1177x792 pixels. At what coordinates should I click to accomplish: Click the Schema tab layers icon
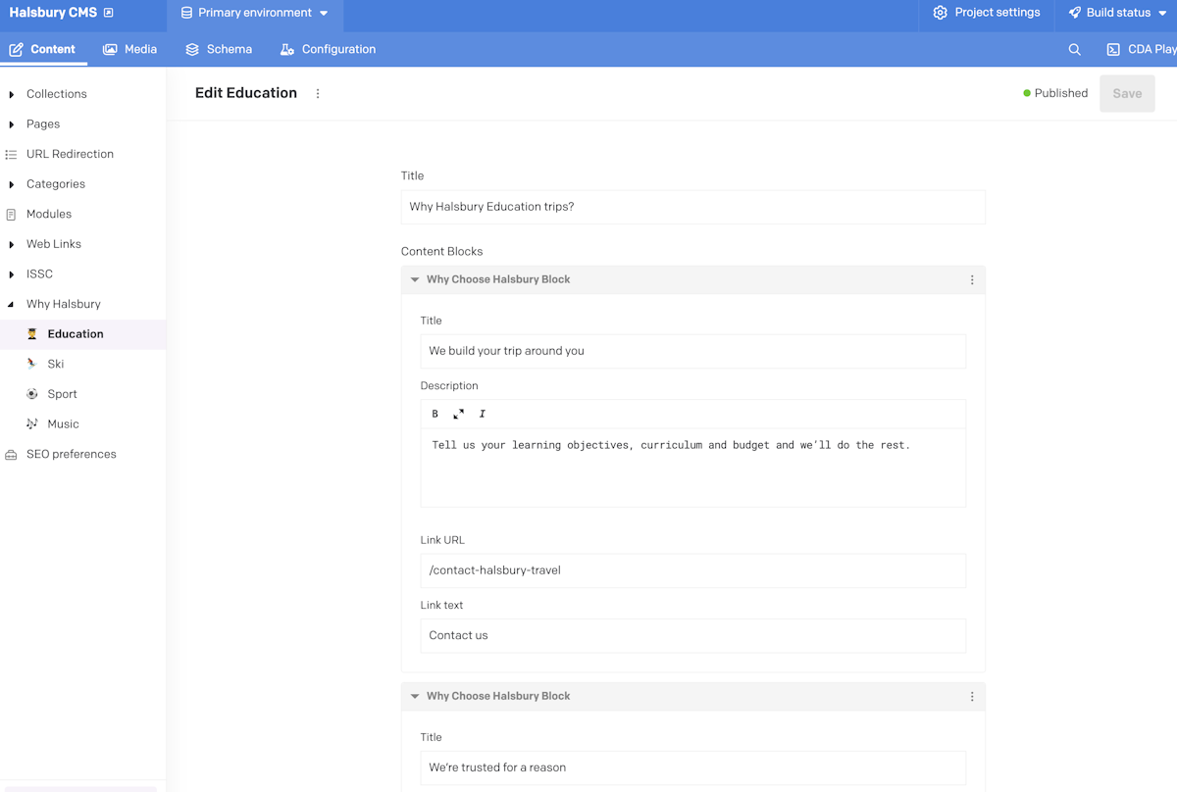click(192, 49)
